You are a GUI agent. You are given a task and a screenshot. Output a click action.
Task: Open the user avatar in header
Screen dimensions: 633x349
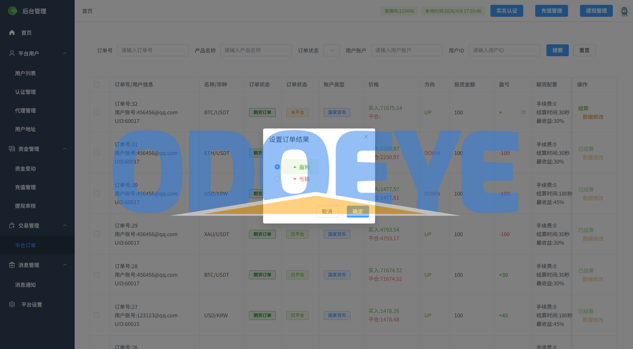[x=624, y=11]
